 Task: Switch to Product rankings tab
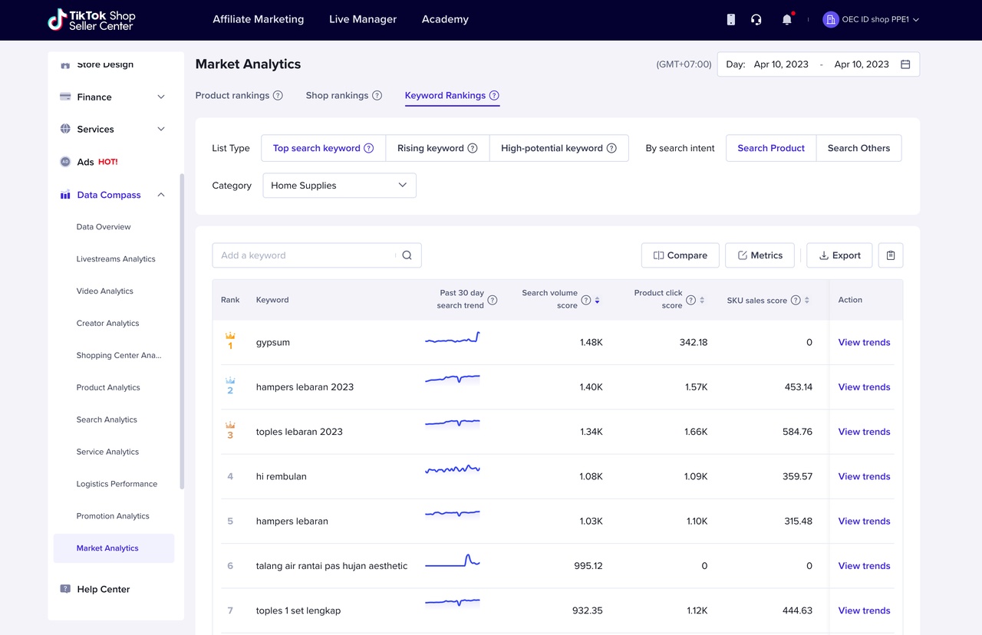pos(232,96)
